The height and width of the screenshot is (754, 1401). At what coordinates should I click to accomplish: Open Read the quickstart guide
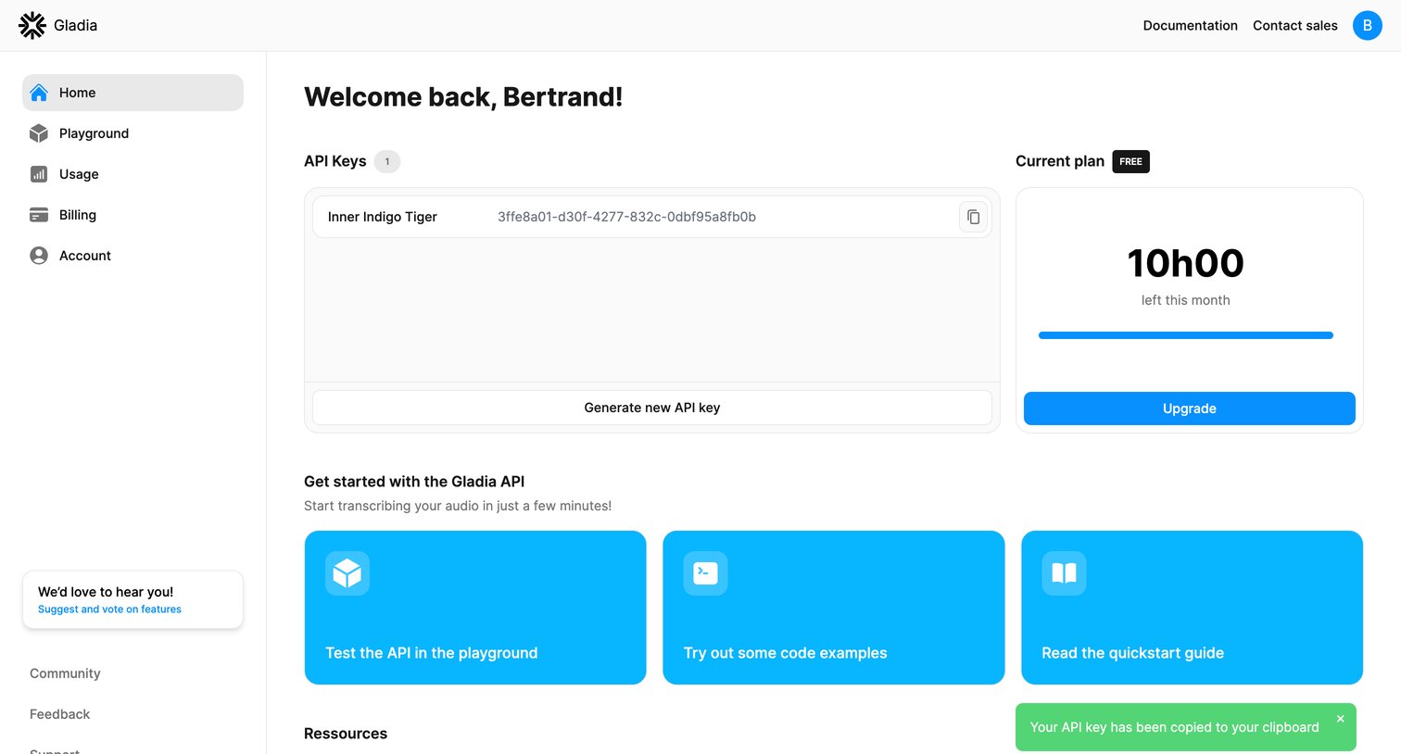[x=1193, y=608]
